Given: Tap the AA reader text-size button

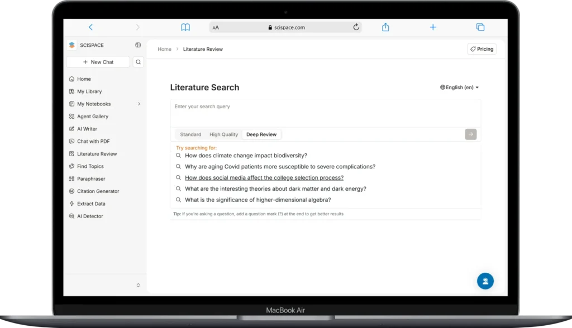Looking at the screenshot, I should tap(216, 27).
